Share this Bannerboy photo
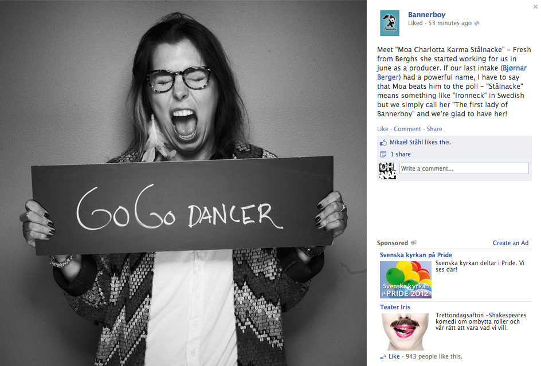Viewport: 541px width, 366px height. pyautogui.click(x=434, y=129)
